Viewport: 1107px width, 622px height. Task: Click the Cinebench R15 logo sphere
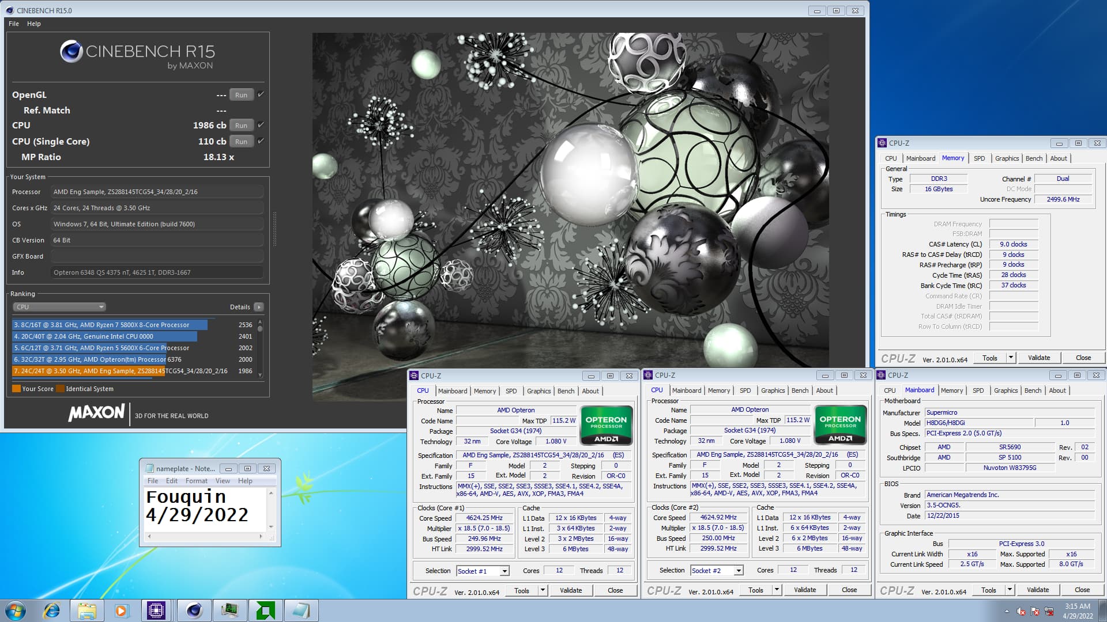pyautogui.click(x=71, y=51)
